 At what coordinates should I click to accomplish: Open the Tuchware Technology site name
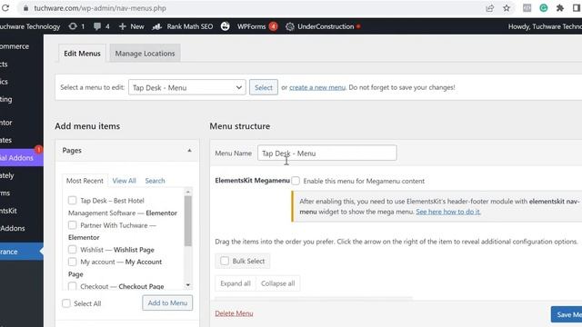[x=30, y=26]
